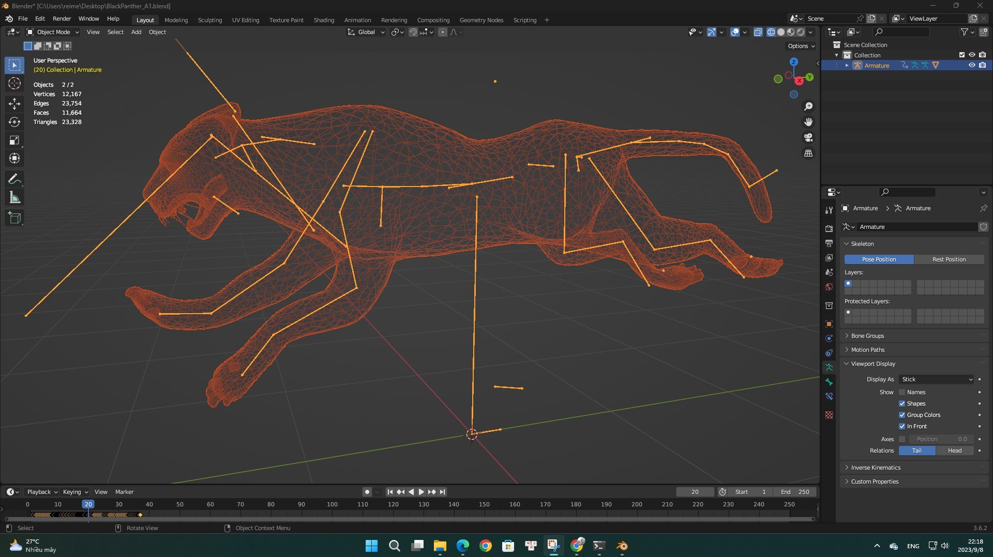Open the Object Constraints properties tab
The image size is (993, 557).
(x=829, y=353)
